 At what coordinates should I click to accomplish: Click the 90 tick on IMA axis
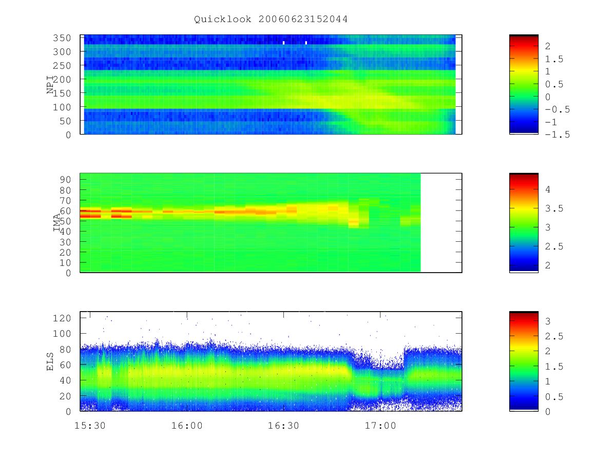[x=66, y=179]
